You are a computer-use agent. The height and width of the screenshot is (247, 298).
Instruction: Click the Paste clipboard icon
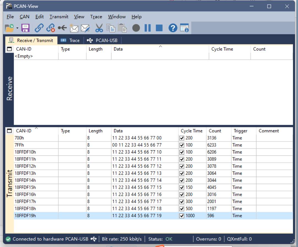(x=122, y=28)
